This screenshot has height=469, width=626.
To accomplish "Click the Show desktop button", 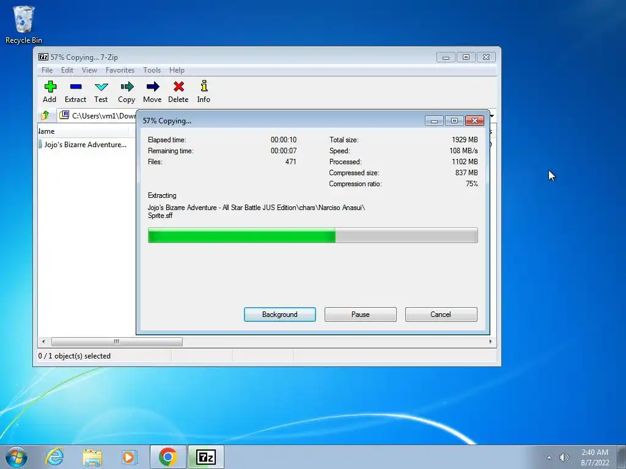I will click(x=622, y=457).
